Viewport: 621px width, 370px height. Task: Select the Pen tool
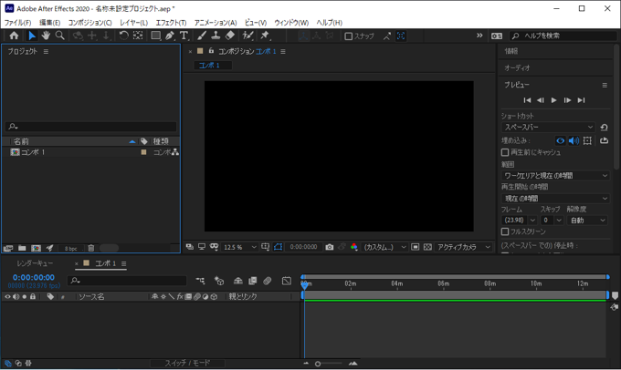pyautogui.click(x=170, y=36)
